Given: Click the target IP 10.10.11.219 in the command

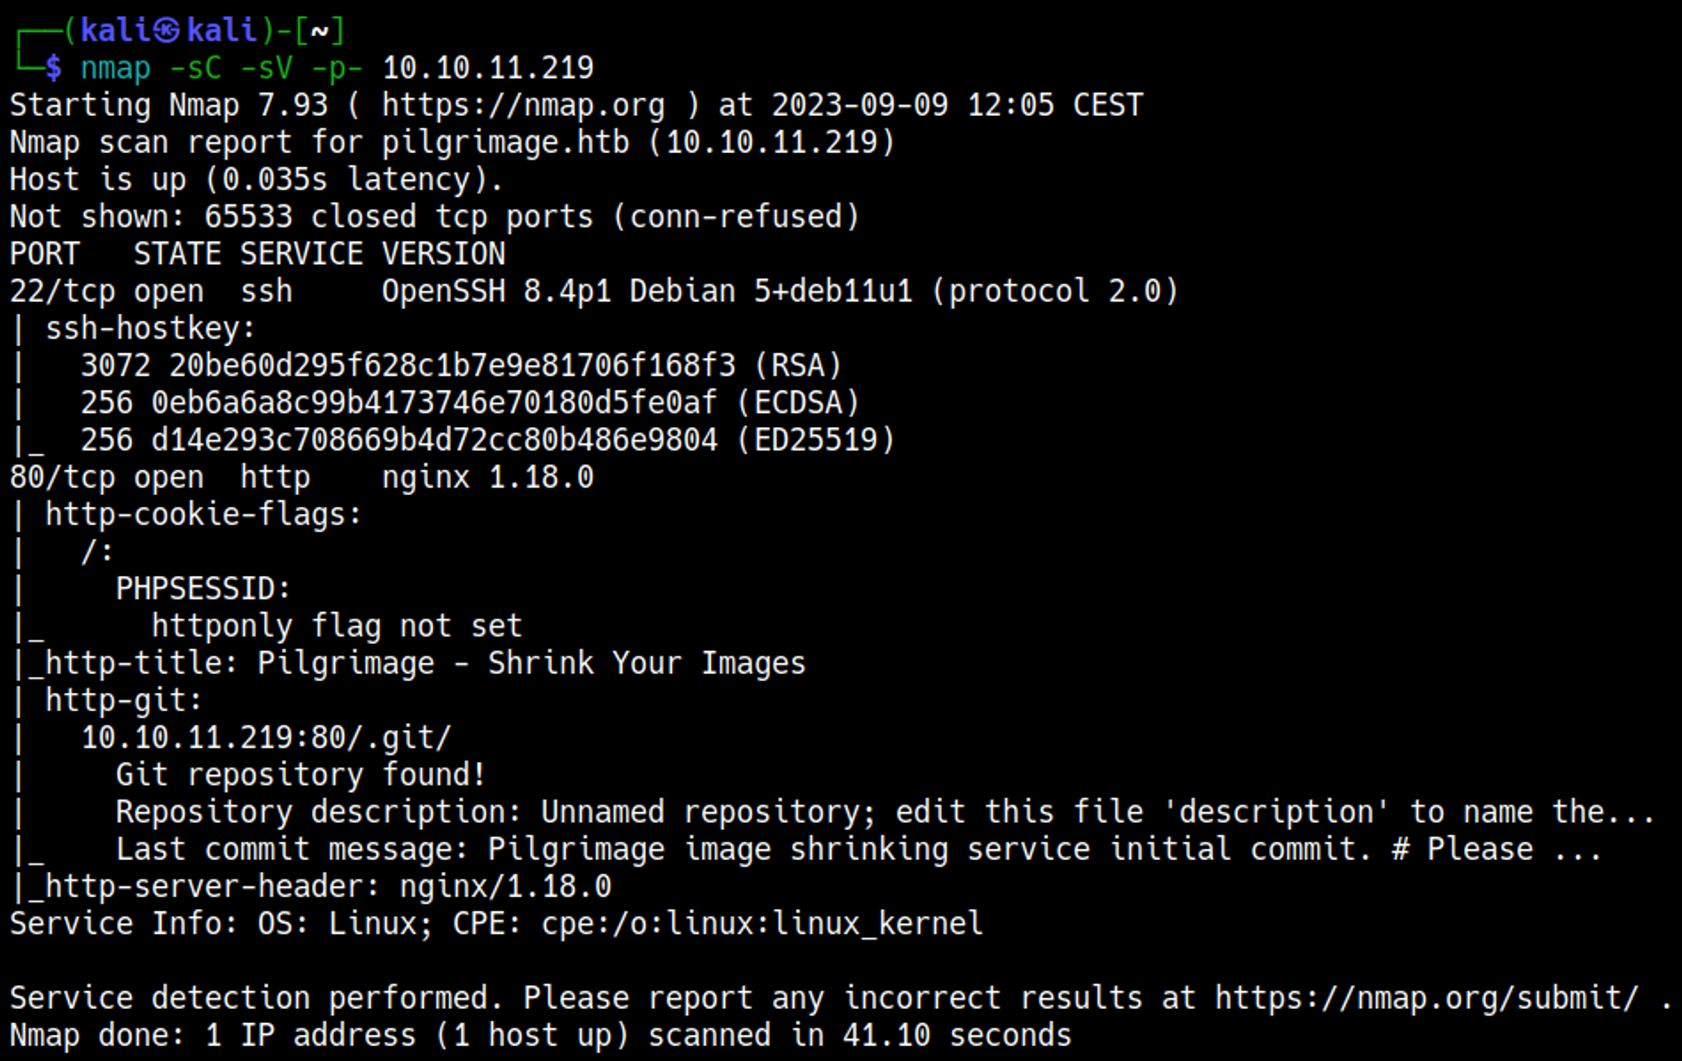Looking at the screenshot, I should point(488,68).
